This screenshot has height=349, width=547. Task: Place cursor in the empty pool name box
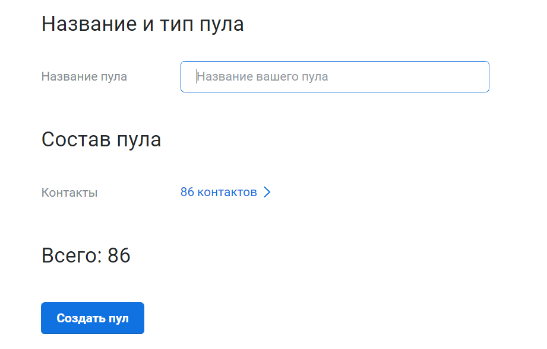coord(356,76)
